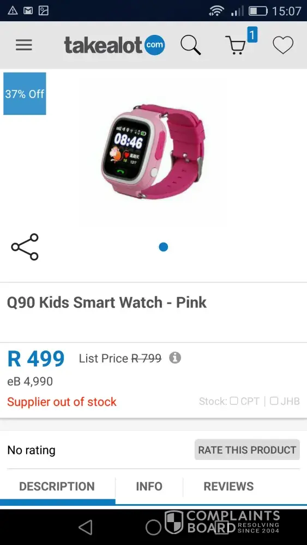Open the hamburger navigation menu
Viewport: 307px width, 545px height.
coord(23,45)
